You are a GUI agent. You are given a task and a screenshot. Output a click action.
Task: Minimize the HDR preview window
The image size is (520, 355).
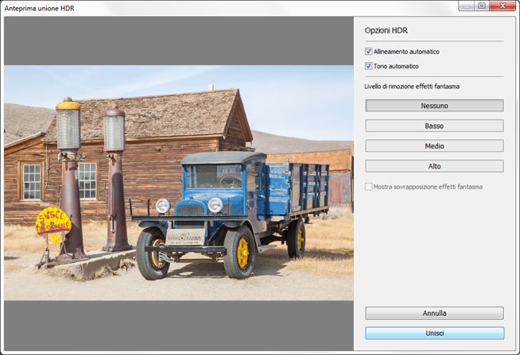point(467,6)
